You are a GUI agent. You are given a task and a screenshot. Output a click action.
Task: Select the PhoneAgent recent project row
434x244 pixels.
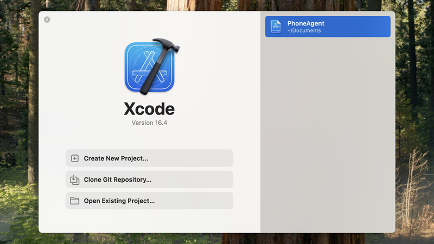tap(328, 27)
